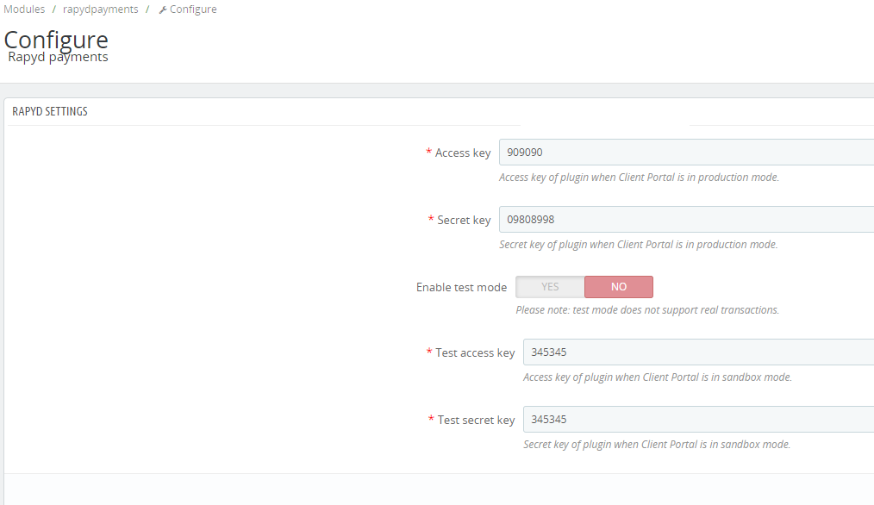Screen dimensions: 874x505
Task: Click the Secret key field label
Action: tap(463, 220)
